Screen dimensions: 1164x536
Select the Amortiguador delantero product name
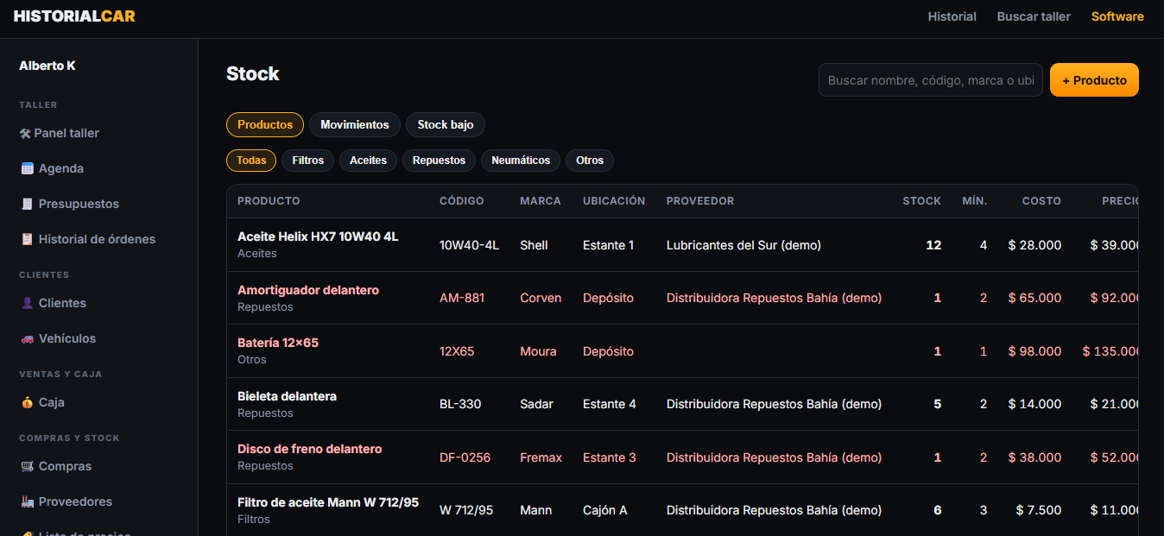[x=308, y=290]
